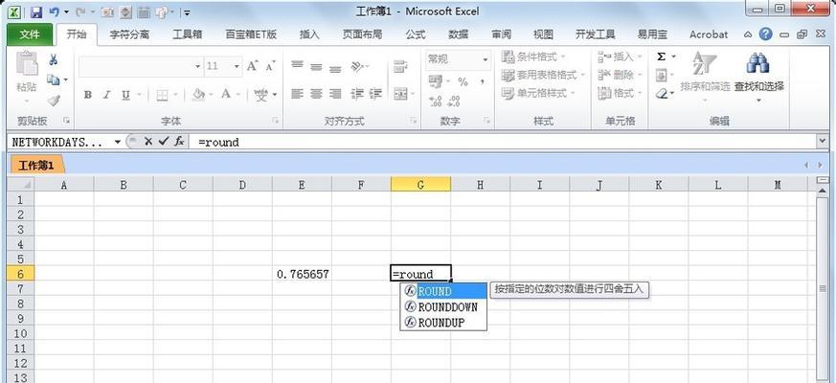Image resolution: width=836 pixels, height=383 pixels.
Task: Select ROUND in the autocomplete list
Action: point(443,291)
